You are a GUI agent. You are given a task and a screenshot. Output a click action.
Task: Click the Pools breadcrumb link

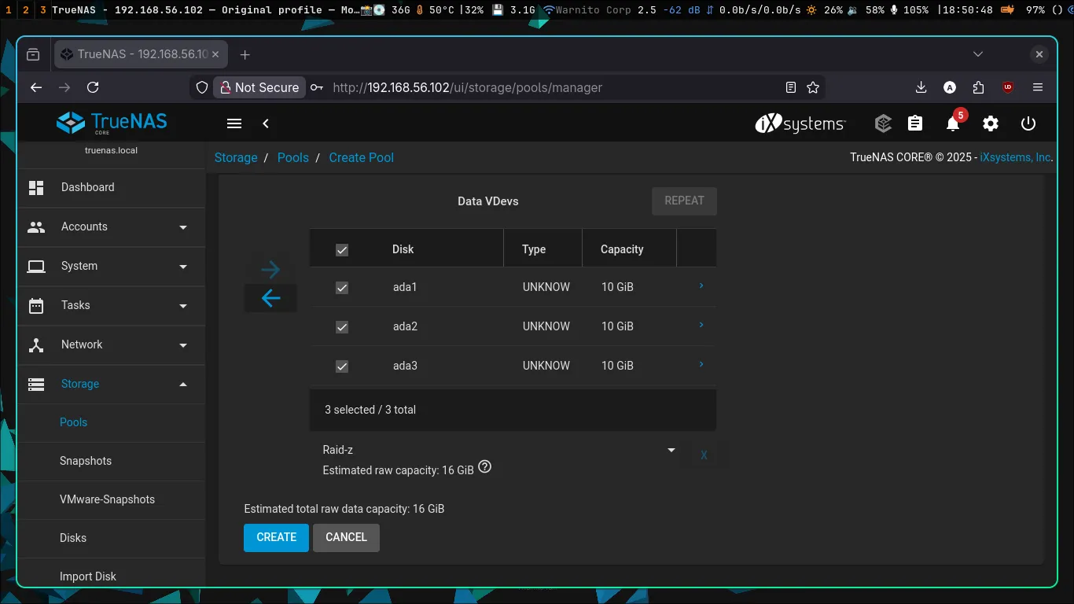click(x=292, y=157)
